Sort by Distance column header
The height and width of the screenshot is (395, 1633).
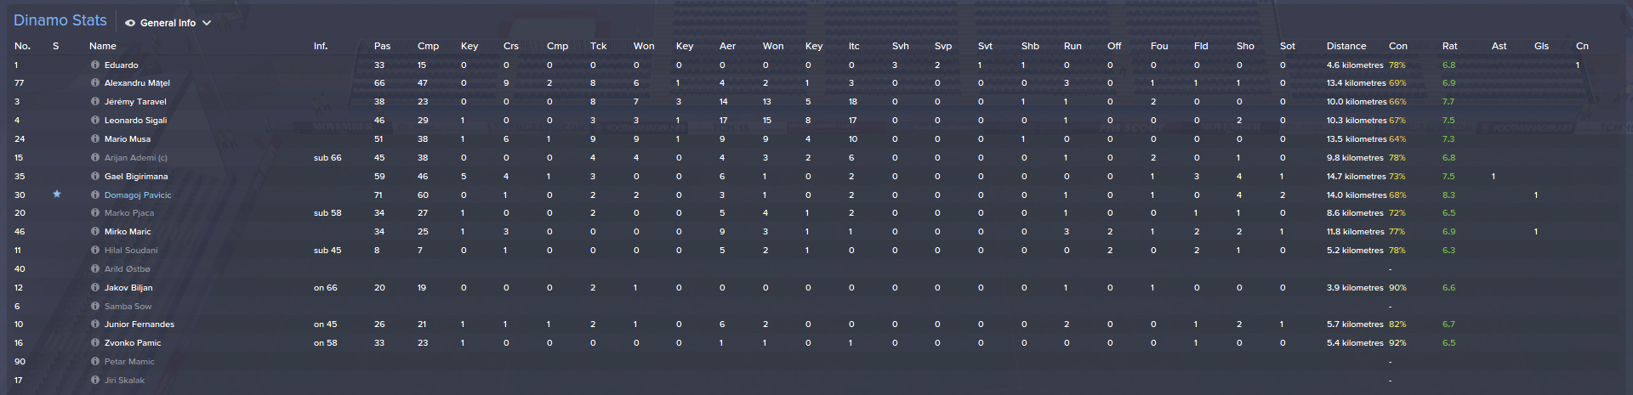coord(1346,46)
